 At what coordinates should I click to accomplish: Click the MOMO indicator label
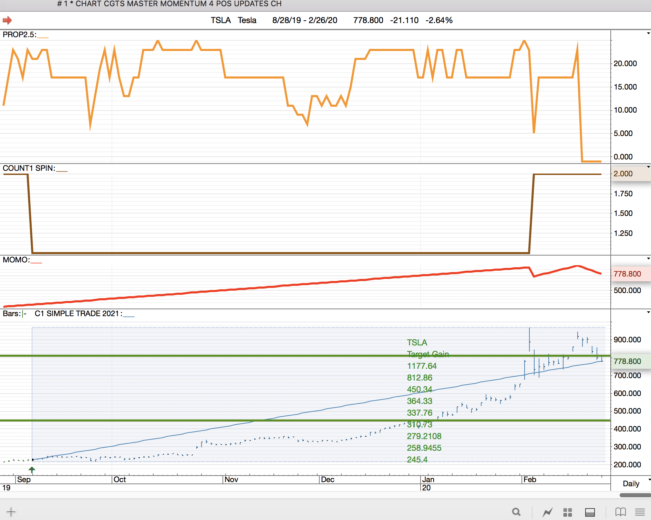click(x=16, y=260)
